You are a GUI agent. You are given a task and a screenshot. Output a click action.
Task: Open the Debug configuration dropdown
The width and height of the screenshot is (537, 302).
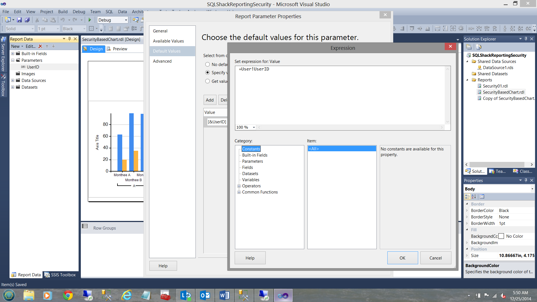(x=126, y=20)
